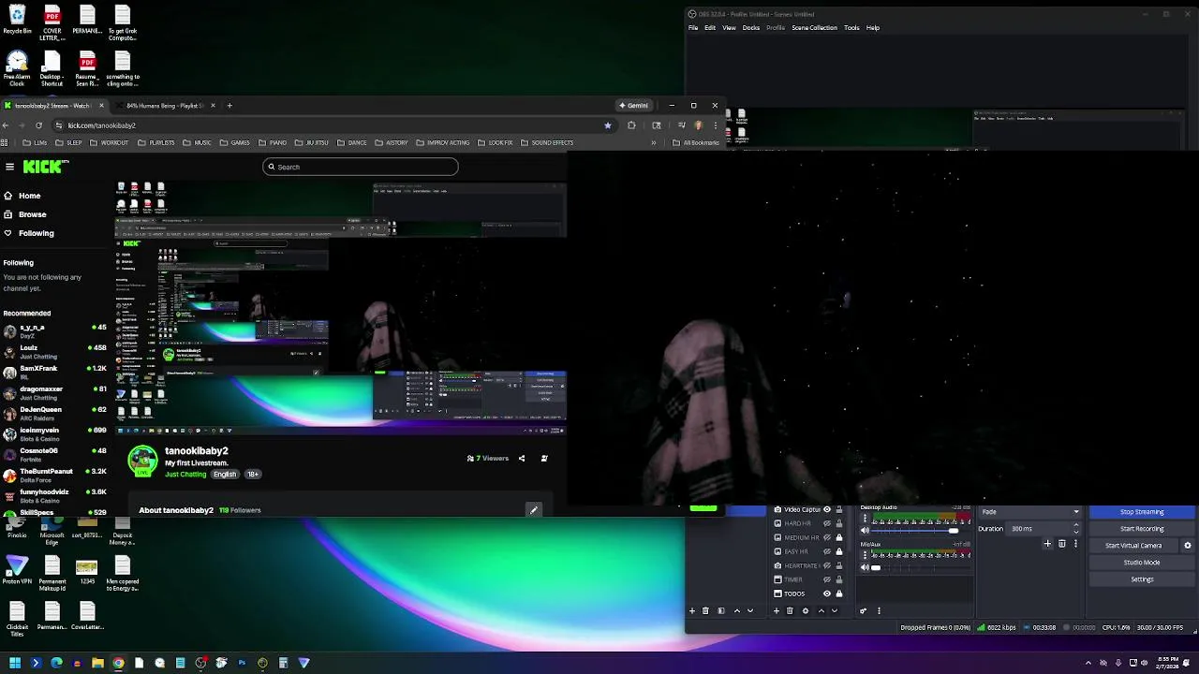Mute Mic/Aux speaker icon
1199x674 pixels.
pyautogui.click(x=866, y=567)
